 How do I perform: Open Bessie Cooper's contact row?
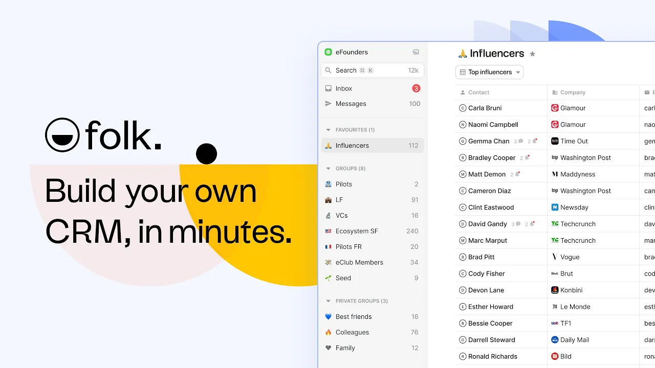[x=501, y=323]
